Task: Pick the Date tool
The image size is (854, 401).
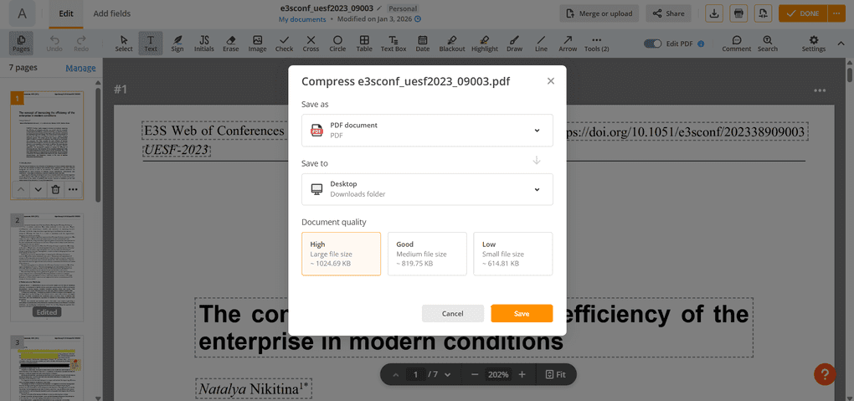Action: [x=423, y=44]
